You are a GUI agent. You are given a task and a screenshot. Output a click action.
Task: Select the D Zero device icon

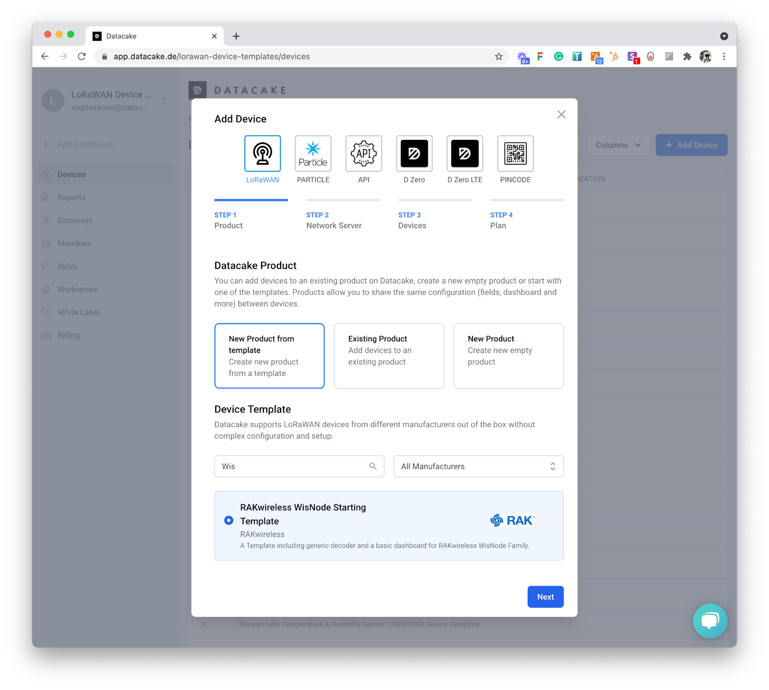coord(414,153)
